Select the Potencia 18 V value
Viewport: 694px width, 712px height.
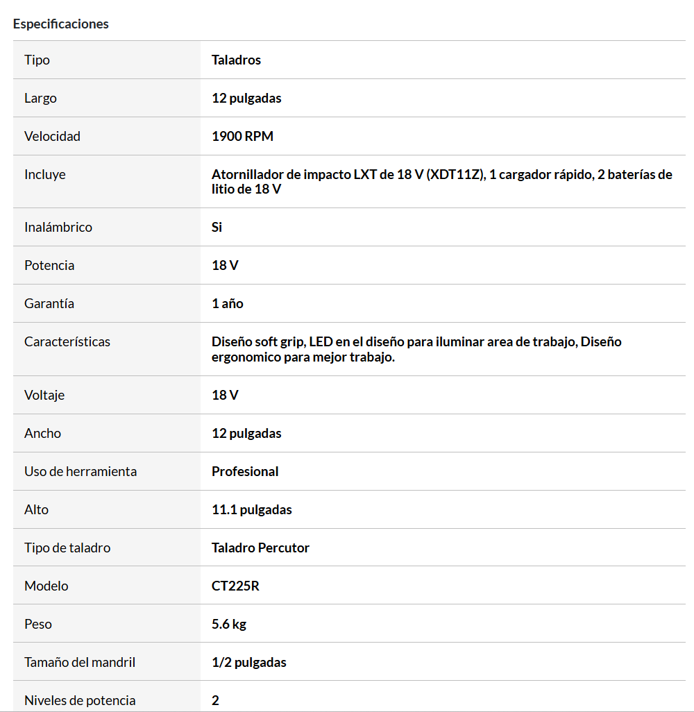coord(225,265)
